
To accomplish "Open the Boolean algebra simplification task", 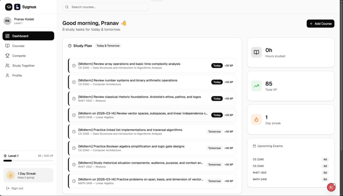I will (152, 148).
